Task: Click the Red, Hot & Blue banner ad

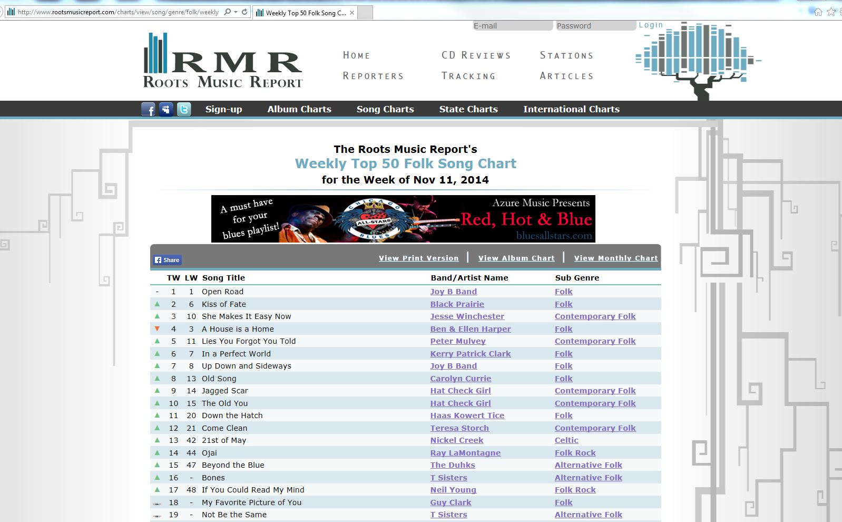Action: pos(403,219)
